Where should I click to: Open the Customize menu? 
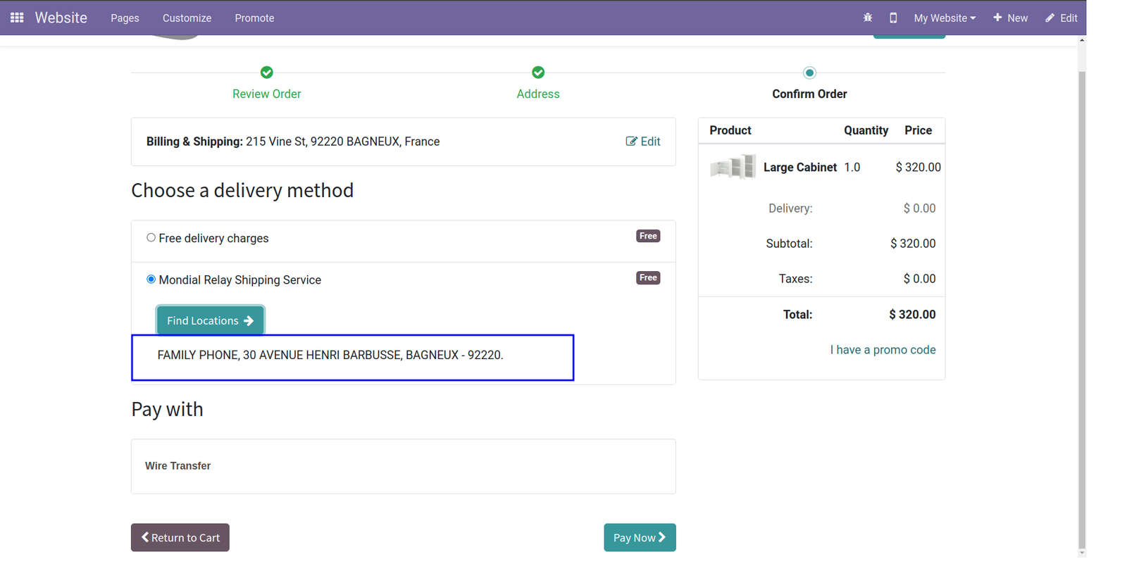[x=187, y=18]
